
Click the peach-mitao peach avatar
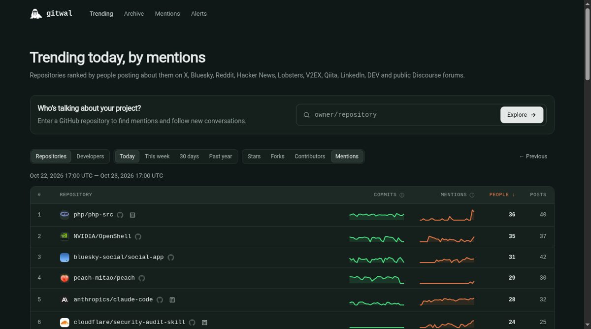pos(65,278)
